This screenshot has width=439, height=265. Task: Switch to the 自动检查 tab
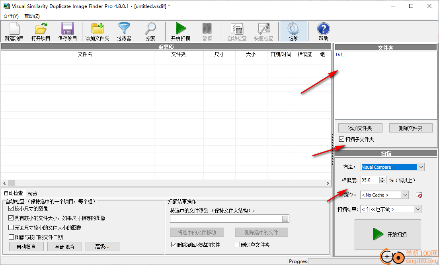tap(14, 193)
